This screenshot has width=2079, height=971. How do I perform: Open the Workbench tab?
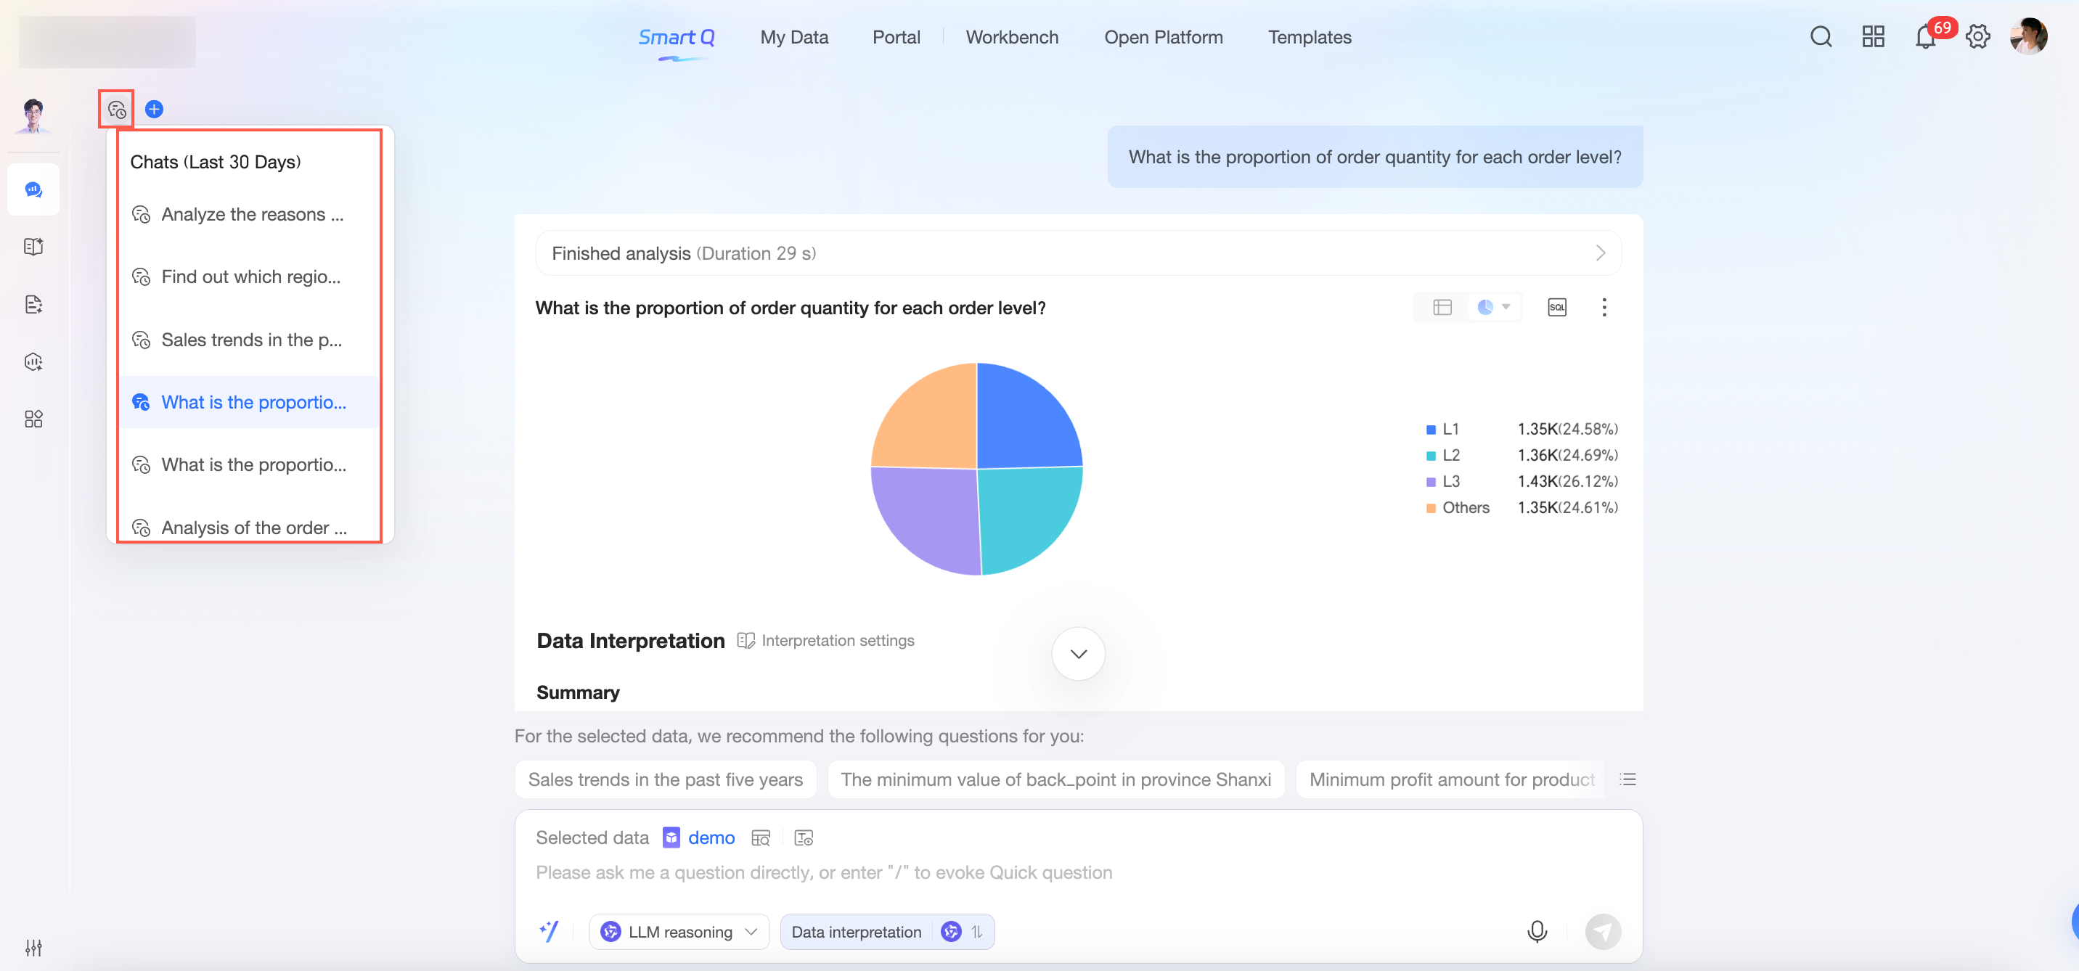[x=1011, y=37]
